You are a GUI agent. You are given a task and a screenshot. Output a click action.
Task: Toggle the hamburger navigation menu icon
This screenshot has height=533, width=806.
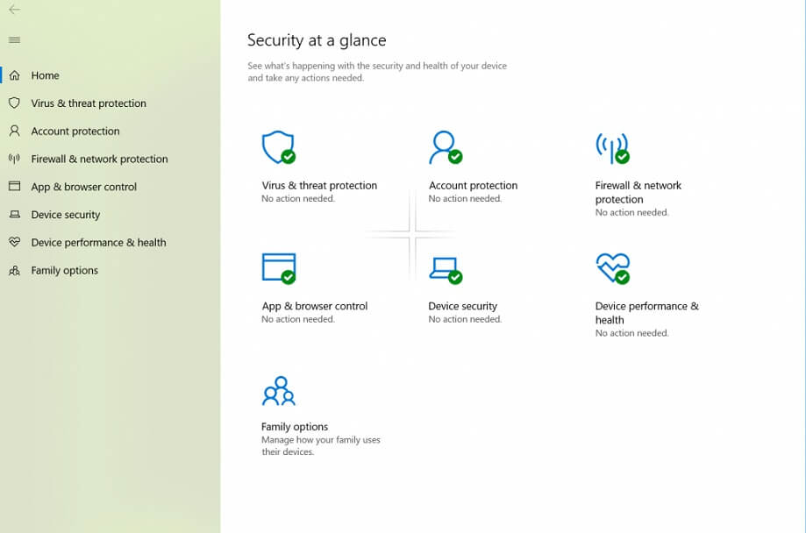[x=14, y=40]
